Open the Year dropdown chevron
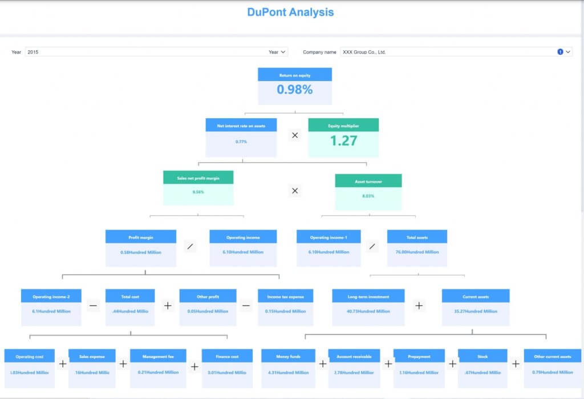This screenshot has height=399, width=584. [283, 52]
